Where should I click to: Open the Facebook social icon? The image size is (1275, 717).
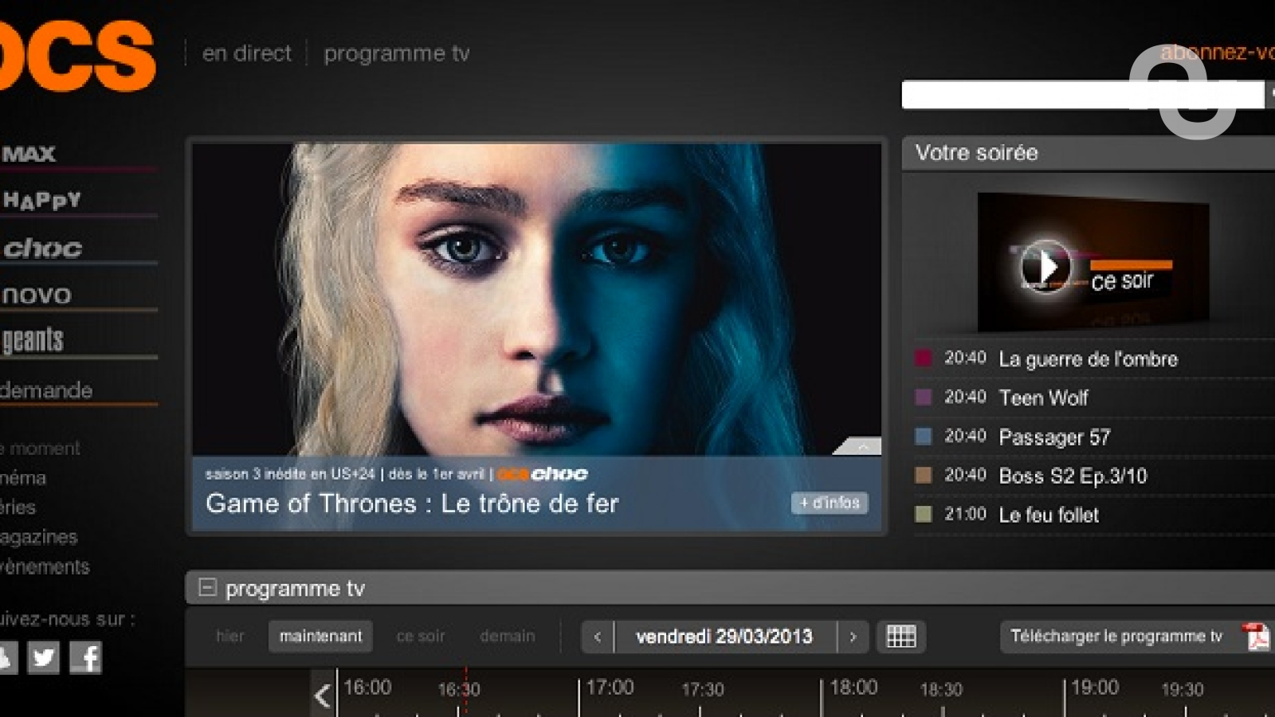coord(86,658)
